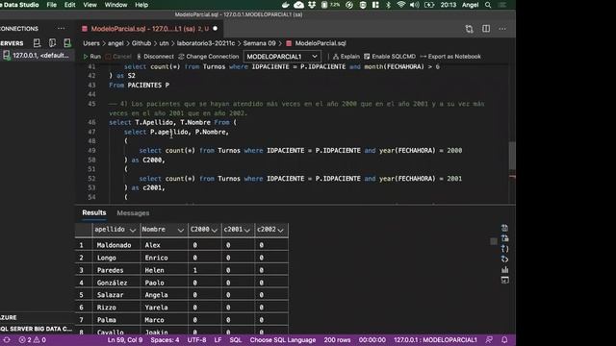Save results as XML
Viewport: 616px width, 346px height.
coord(504,259)
